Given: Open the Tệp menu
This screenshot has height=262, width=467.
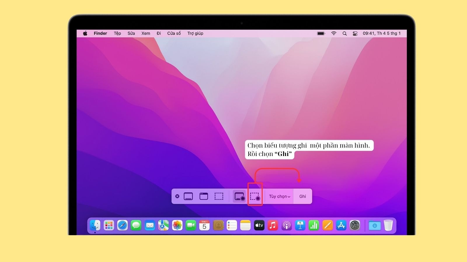Looking at the screenshot, I should pyautogui.click(x=117, y=33).
